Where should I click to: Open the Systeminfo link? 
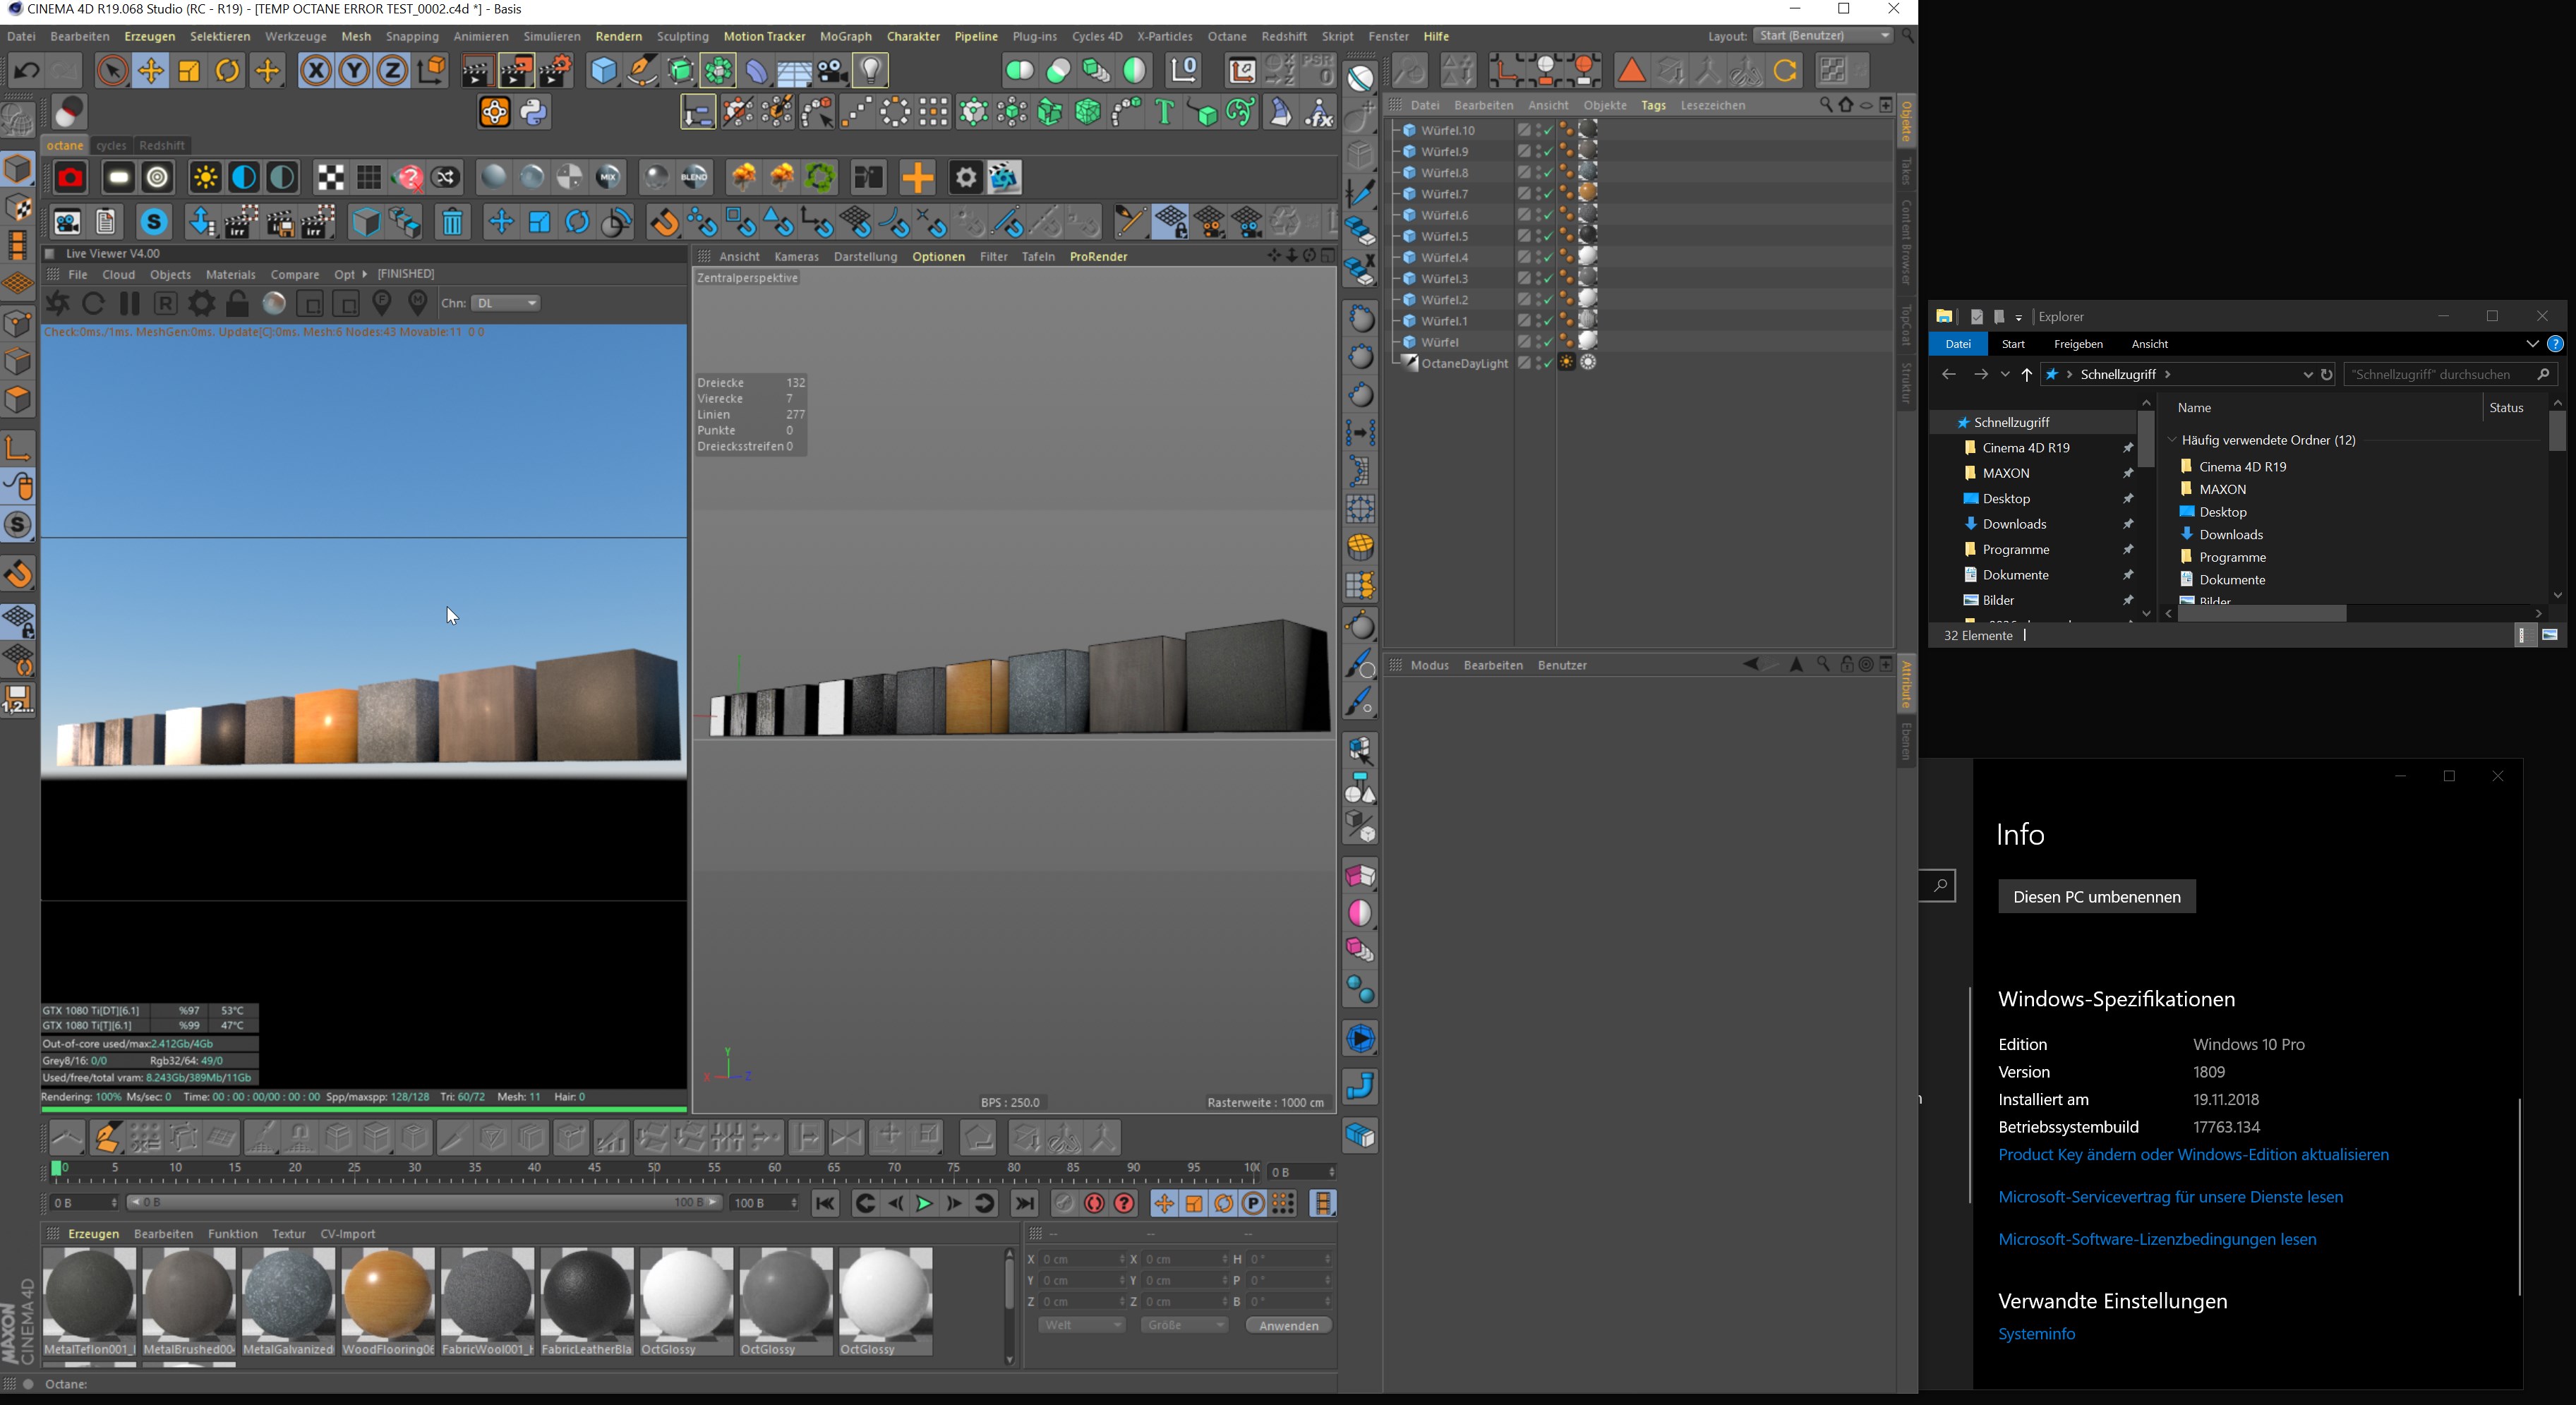[x=2036, y=1334]
